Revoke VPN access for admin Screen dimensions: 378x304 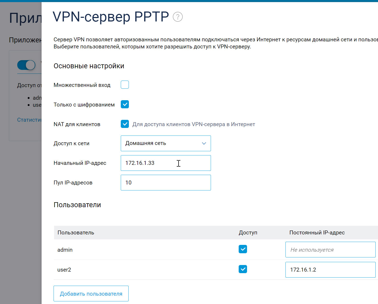pyautogui.click(x=243, y=249)
